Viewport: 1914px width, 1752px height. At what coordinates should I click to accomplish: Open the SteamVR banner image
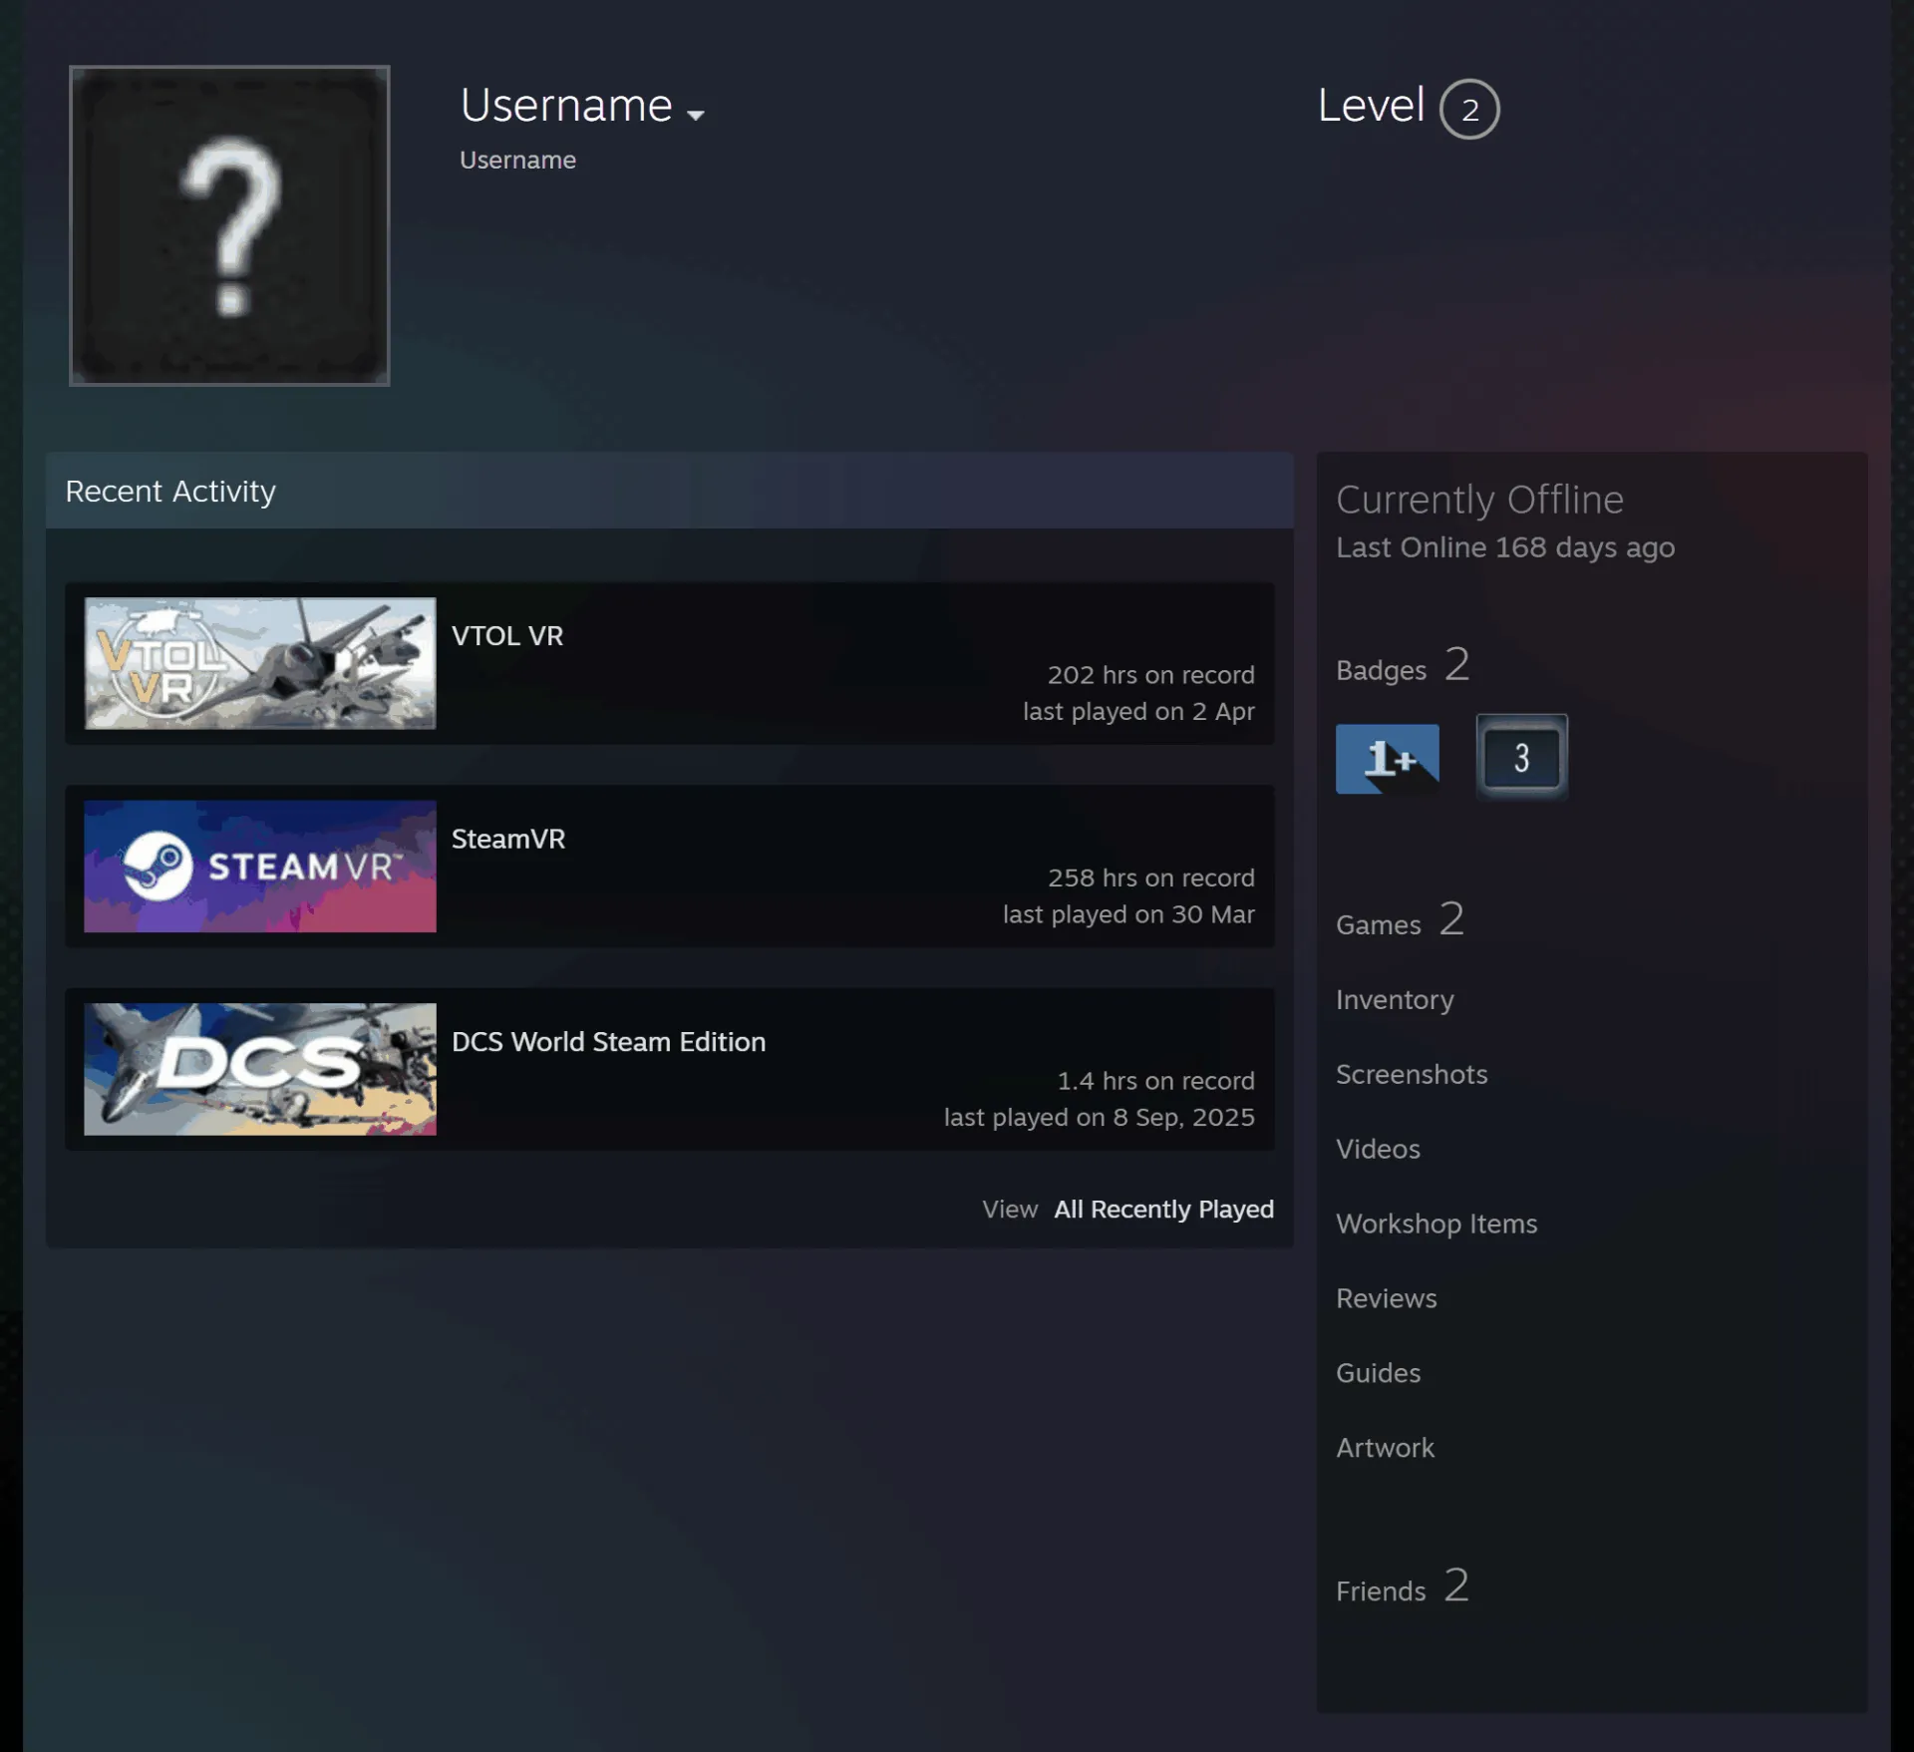[260, 867]
